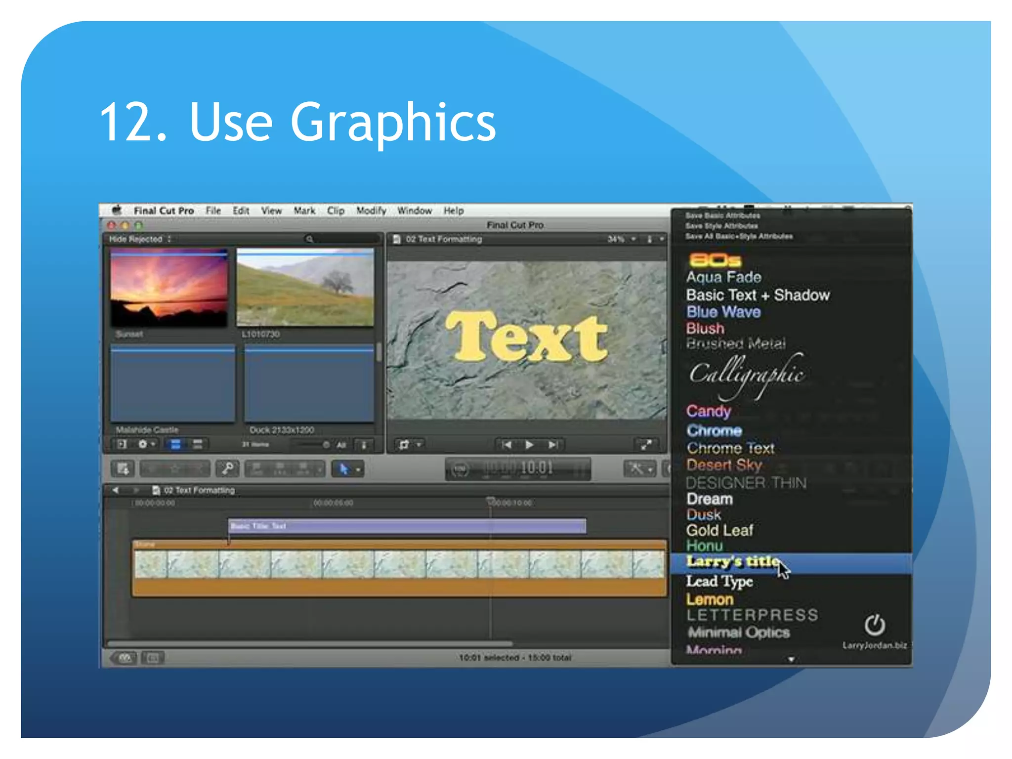Select the Sunset clip thumbnail
This screenshot has width=1012, height=759.
(x=169, y=288)
